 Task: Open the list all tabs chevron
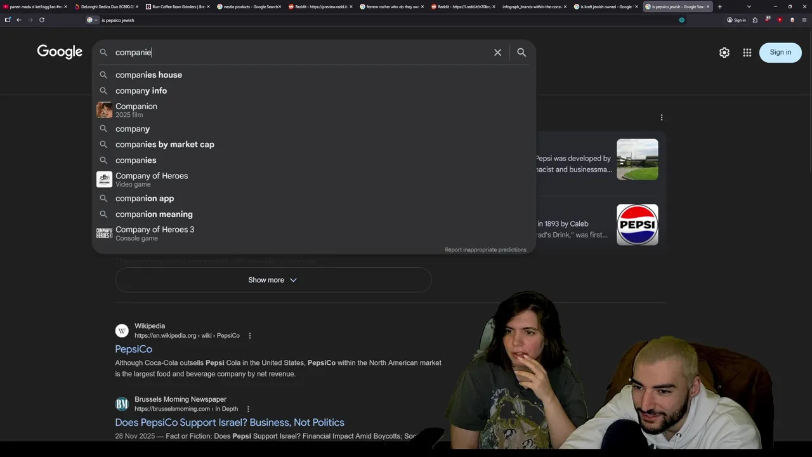(x=749, y=6)
